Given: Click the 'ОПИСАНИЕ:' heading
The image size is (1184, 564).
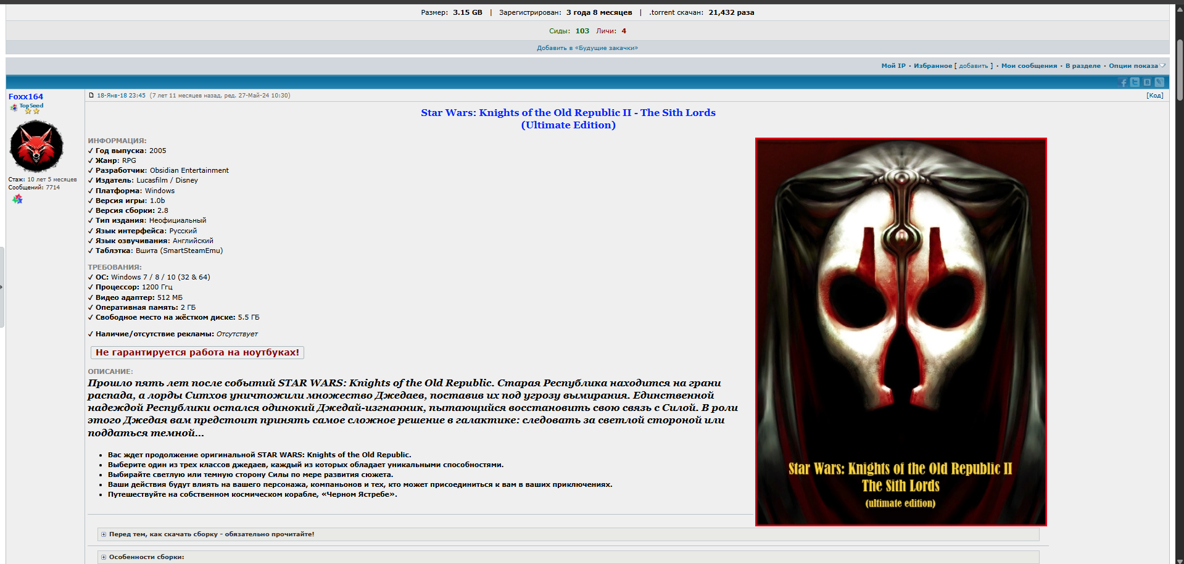Looking at the screenshot, I should click(x=110, y=371).
